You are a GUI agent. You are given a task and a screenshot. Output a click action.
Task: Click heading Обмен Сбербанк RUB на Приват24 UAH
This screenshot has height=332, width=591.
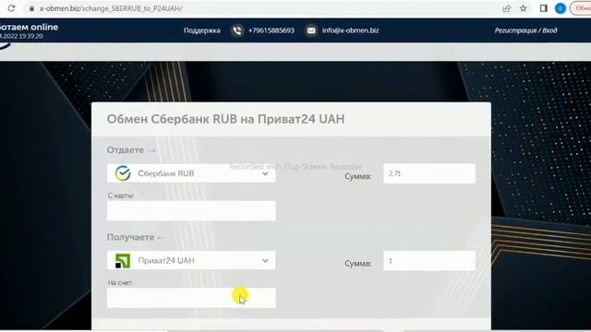225,119
